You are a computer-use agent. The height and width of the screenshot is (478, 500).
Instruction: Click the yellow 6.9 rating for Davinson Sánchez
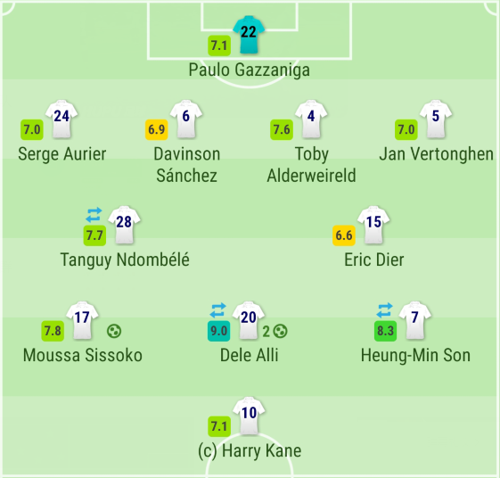(157, 129)
